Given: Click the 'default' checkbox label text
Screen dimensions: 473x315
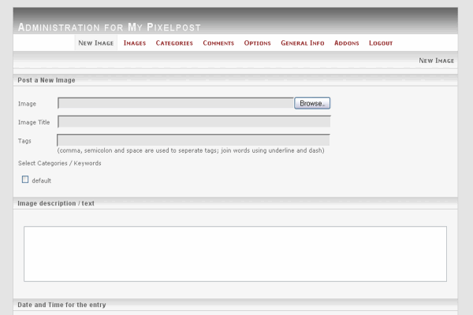Looking at the screenshot, I should click(x=42, y=180).
